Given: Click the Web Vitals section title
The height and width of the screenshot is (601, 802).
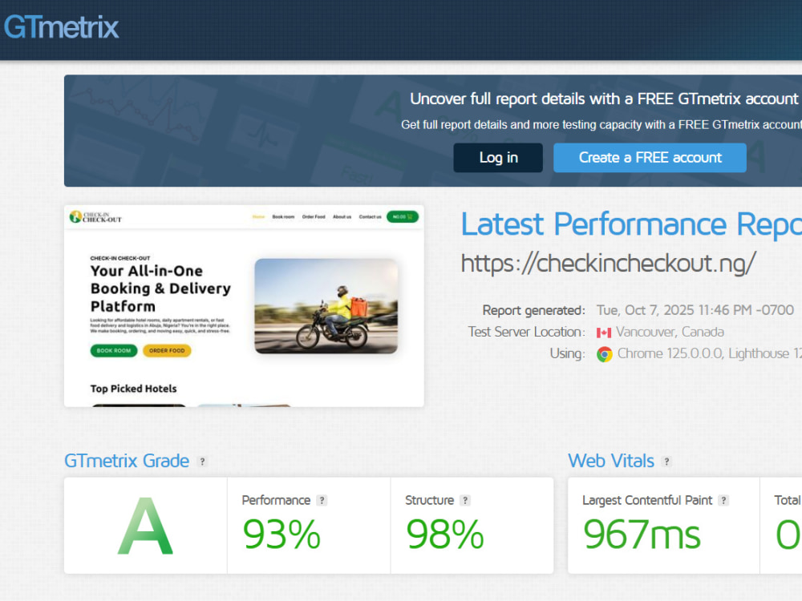Looking at the screenshot, I should tap(611, 461).
